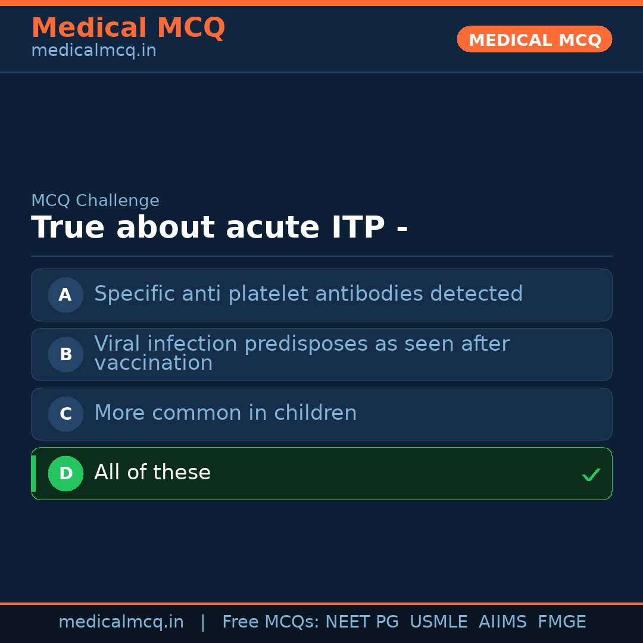This screenshot has height=643, width=643.
Task: Click the orange MEDICAL MCQ badge
Action: point(534,40)
